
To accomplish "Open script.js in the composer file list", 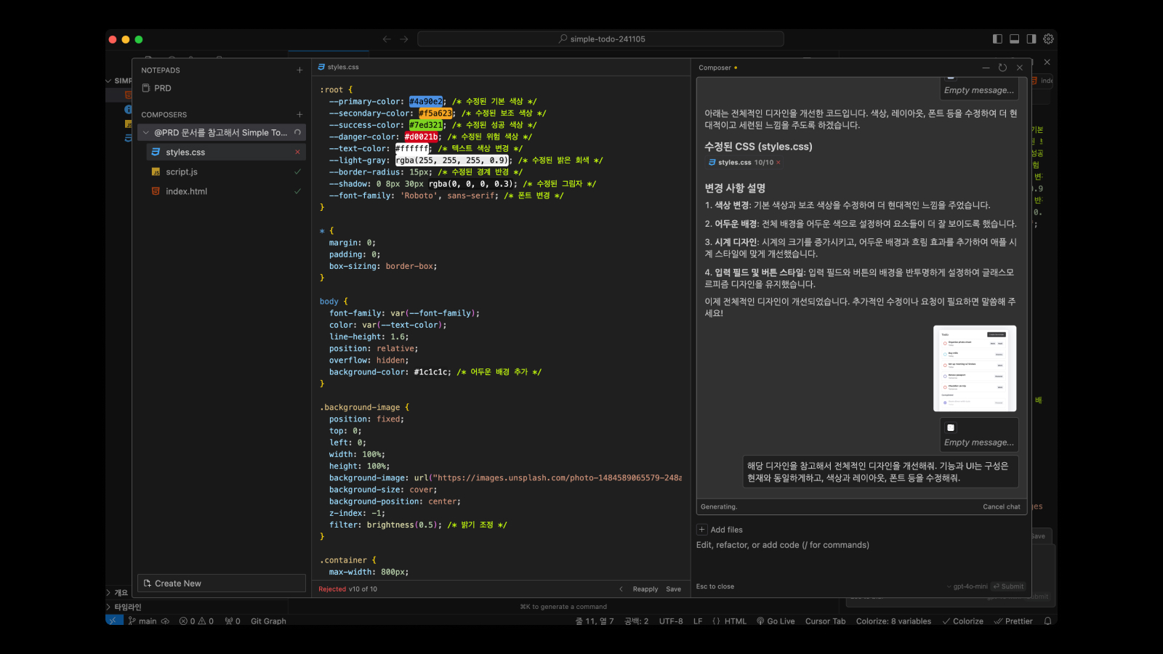I will click(x=226, y=171).
